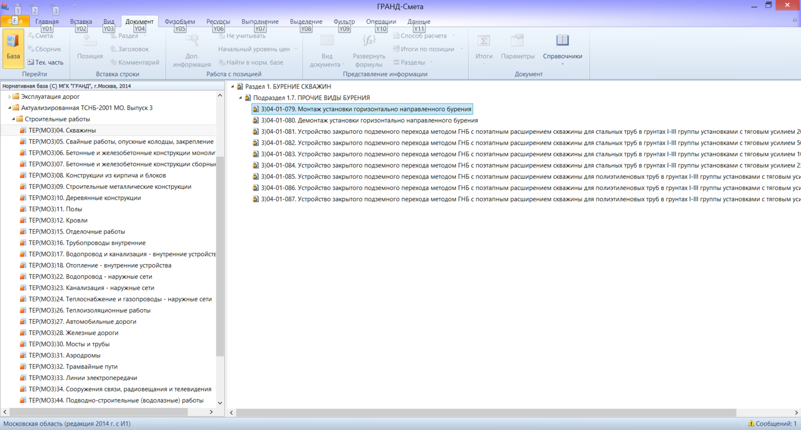Screen dimensions: 801x430
Task: Open the Сообщений warning indicator in status bar
Action: 772,424
